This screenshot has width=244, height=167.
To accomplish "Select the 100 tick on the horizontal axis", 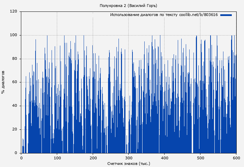I will point(57,158).
